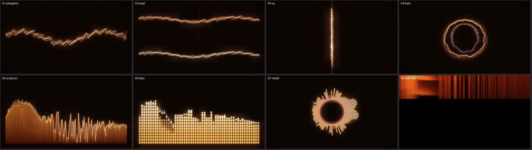Open the 07-radial spike ring preview
The height and width of the screenshot is (150, 532).
[x=332, y=112]
